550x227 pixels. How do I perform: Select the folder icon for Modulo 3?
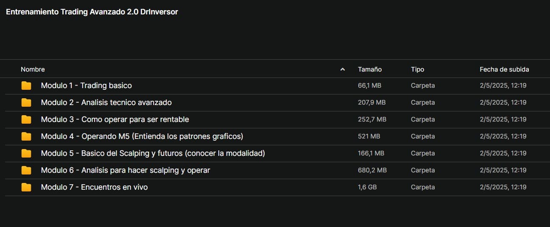pyautogui.click(x=26, y=119)
